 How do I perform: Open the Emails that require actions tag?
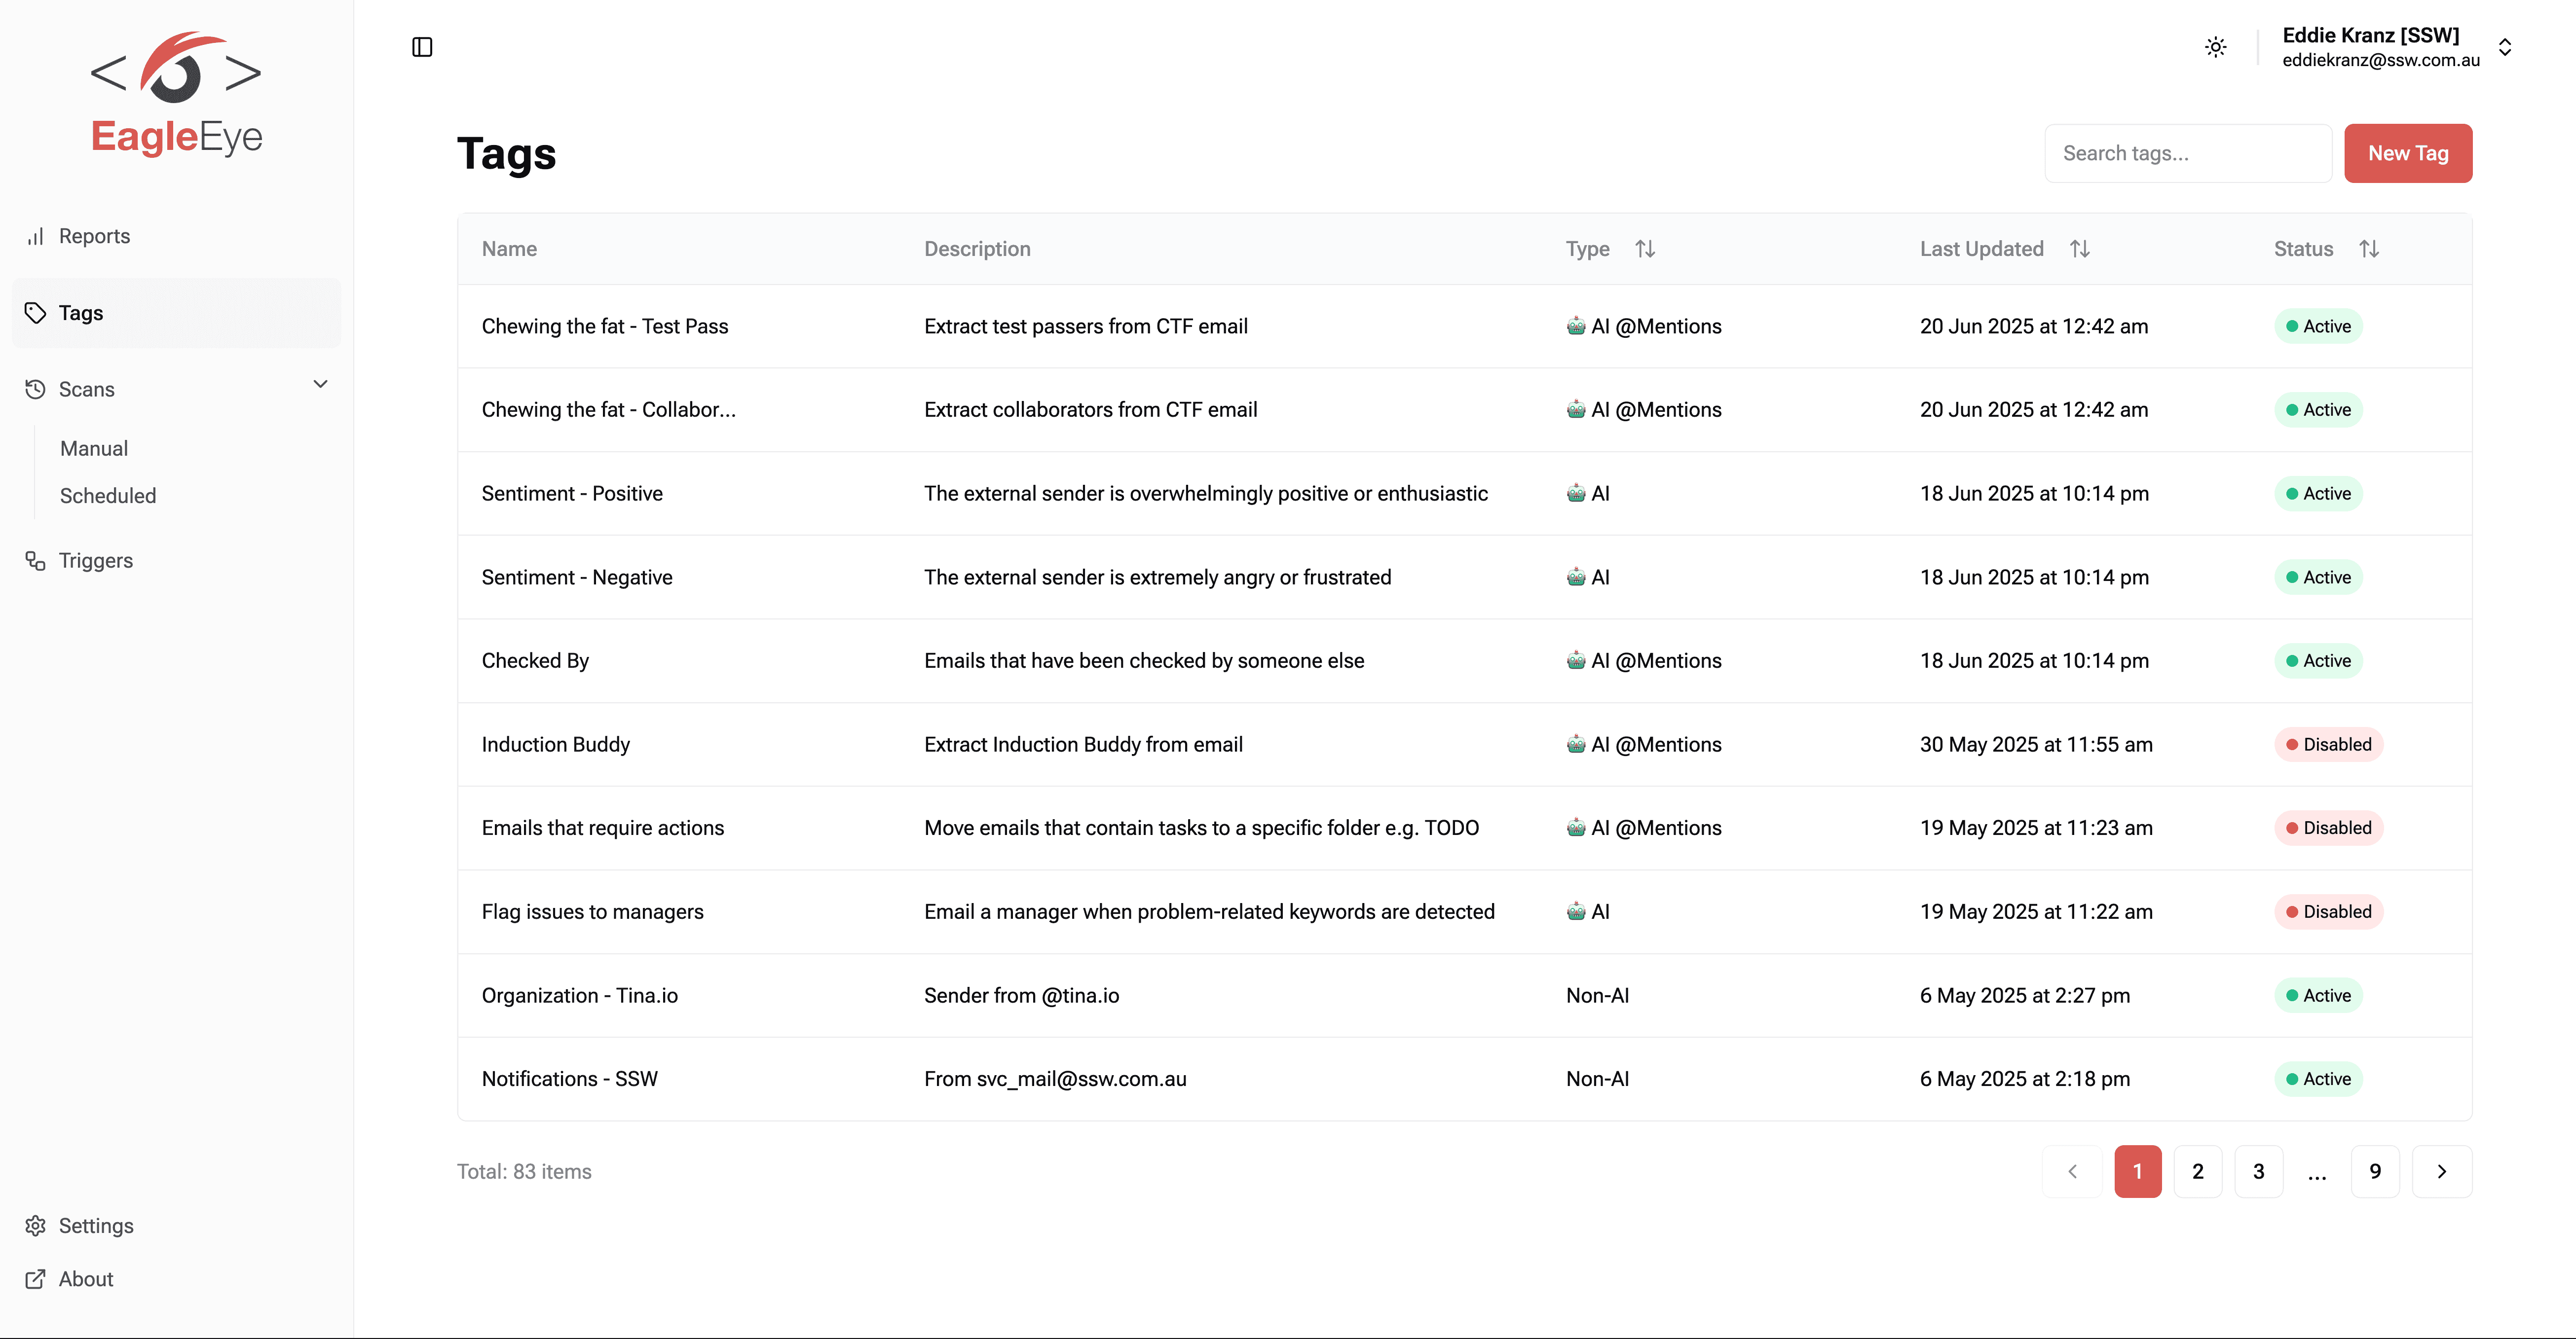(602, 829)
